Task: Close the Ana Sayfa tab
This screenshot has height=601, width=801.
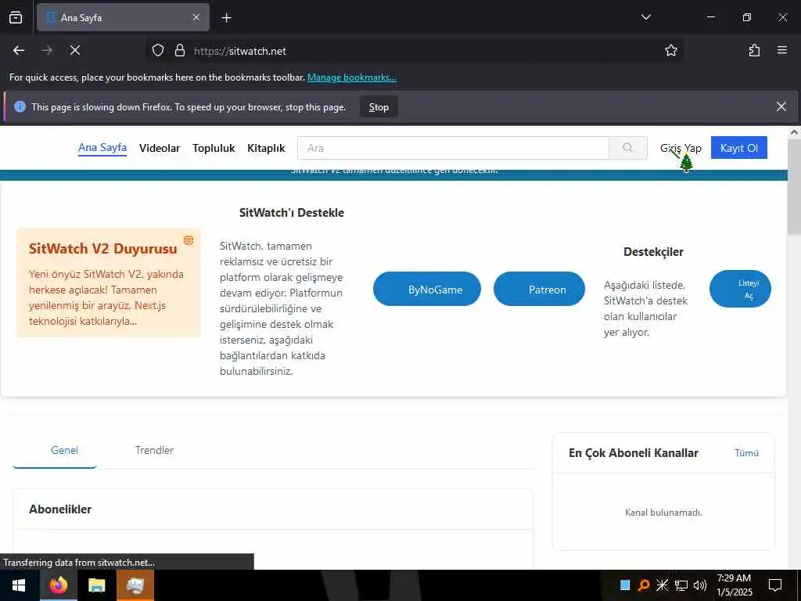Action: click(196, 17)
